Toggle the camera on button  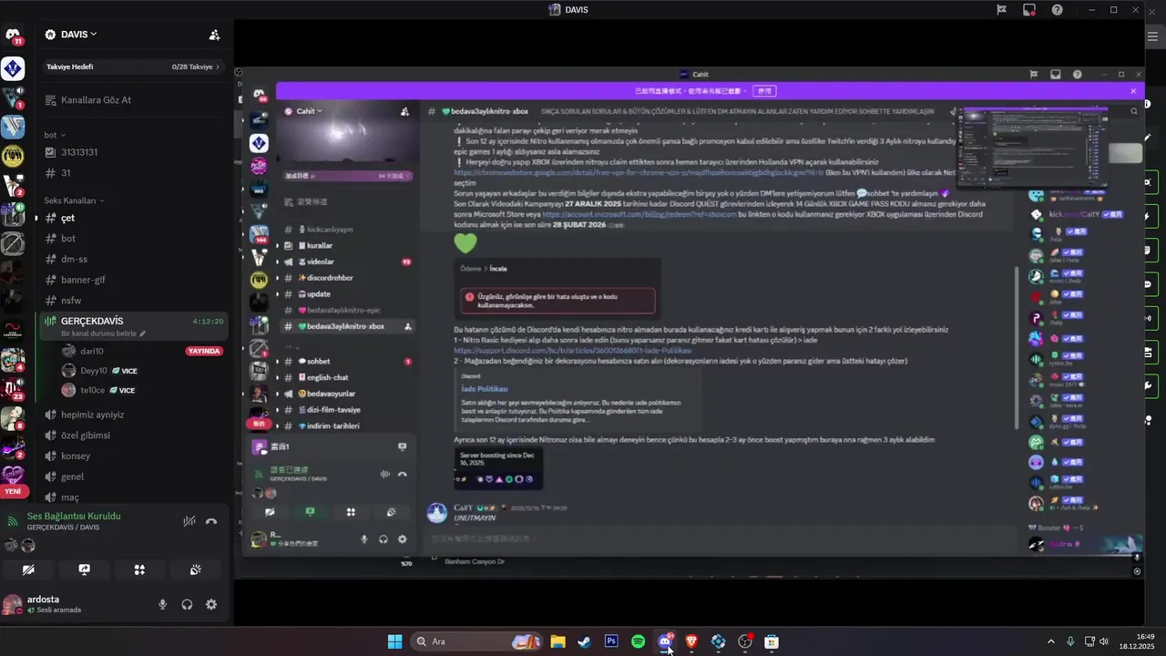[x=29, y=569]
